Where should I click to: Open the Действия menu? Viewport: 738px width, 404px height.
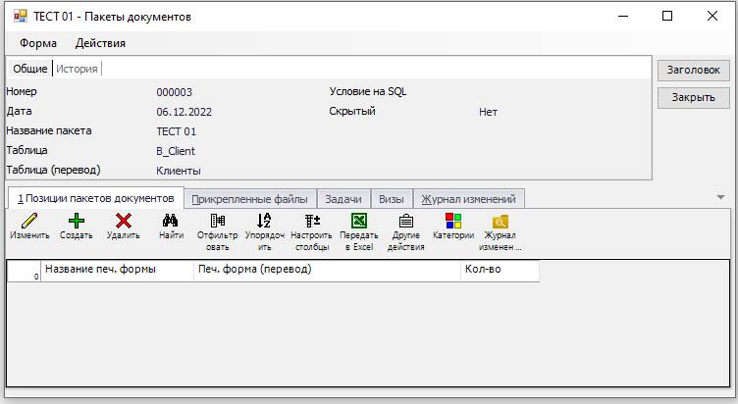click(x=100, y=43)
